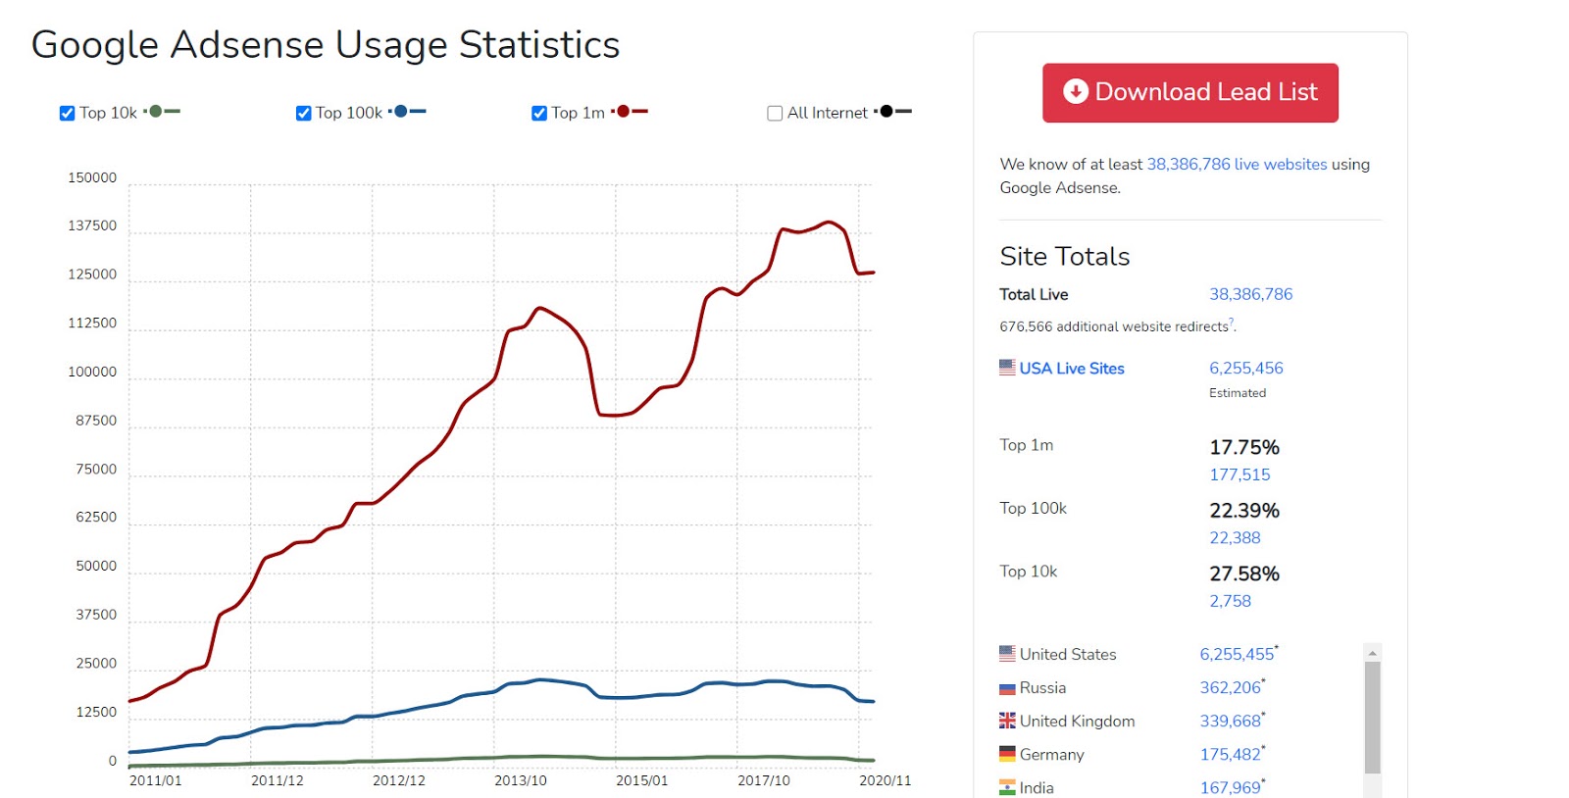Viewport: 1569px width, 798px height.
Task: Click the United Kingdom country name
Action: pyautogui.click(x=1078, y=722)
